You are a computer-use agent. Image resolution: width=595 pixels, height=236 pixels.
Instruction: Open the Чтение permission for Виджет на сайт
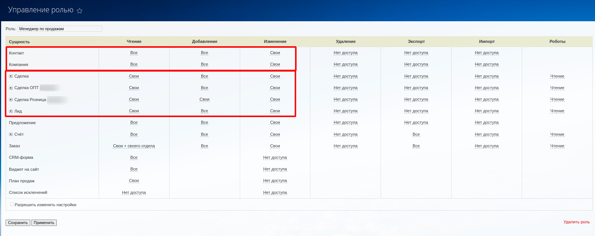pos(134,169)
